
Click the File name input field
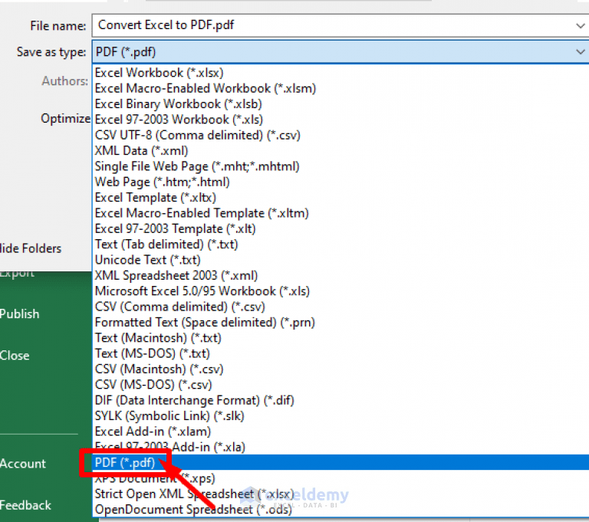pyautogui.click(x=341, y=25)
